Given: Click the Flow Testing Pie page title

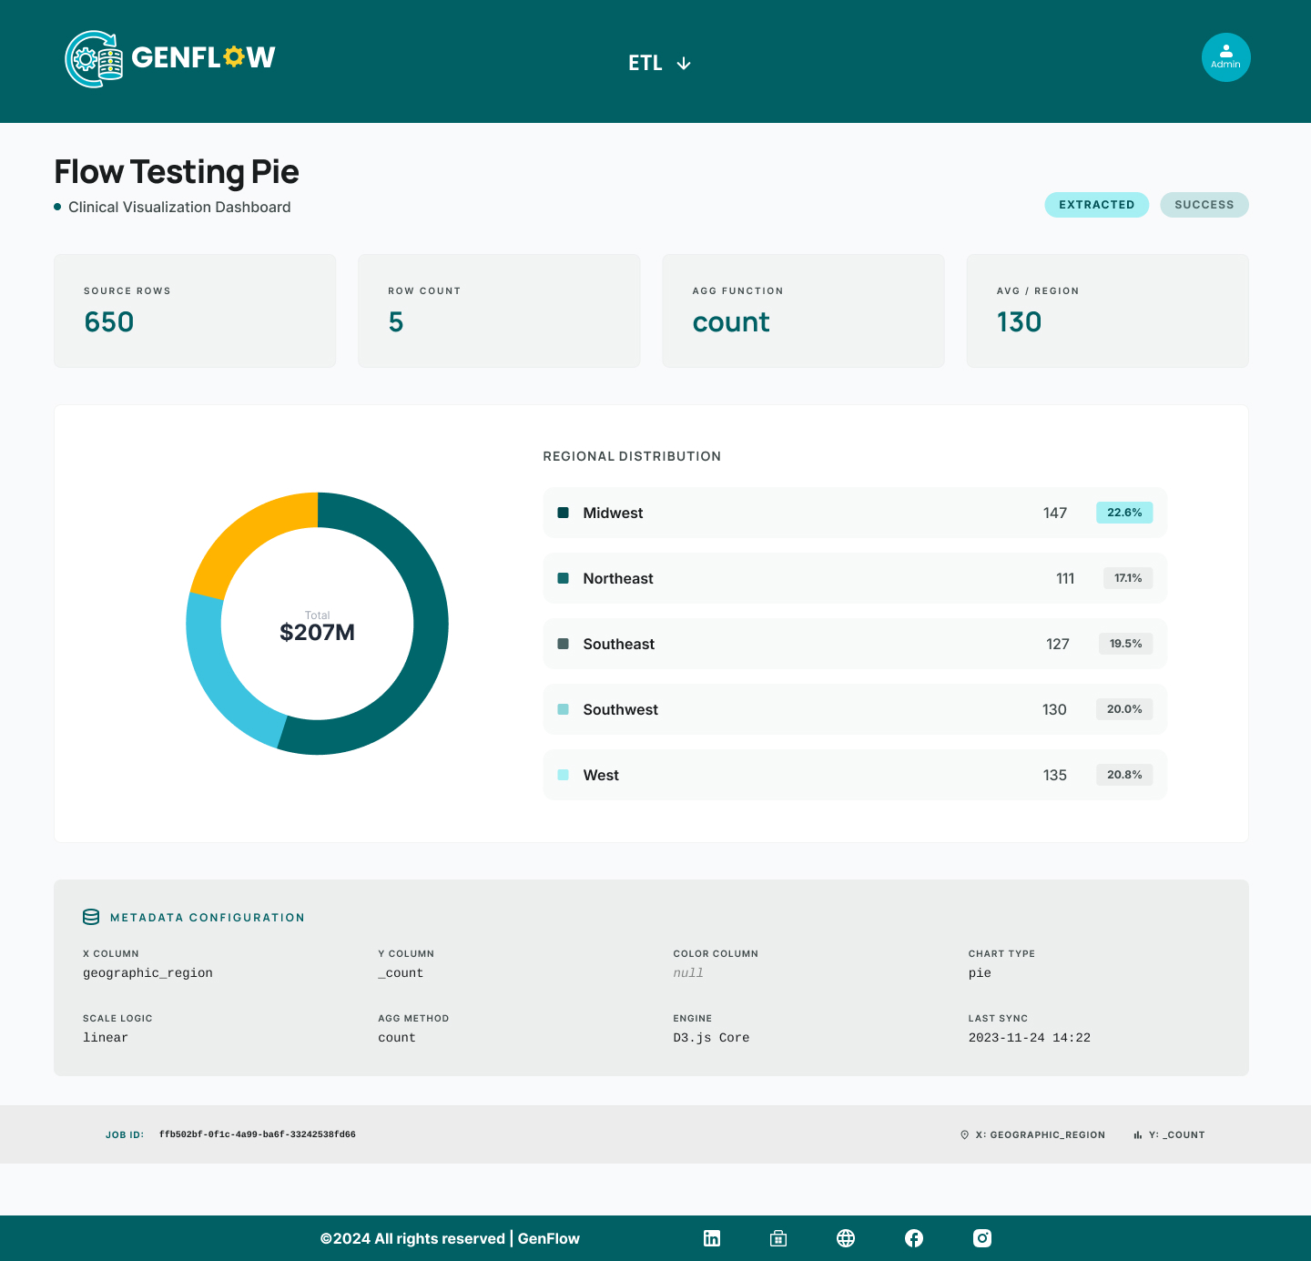Looking at the screenshot, I should (x=177, y=171).
